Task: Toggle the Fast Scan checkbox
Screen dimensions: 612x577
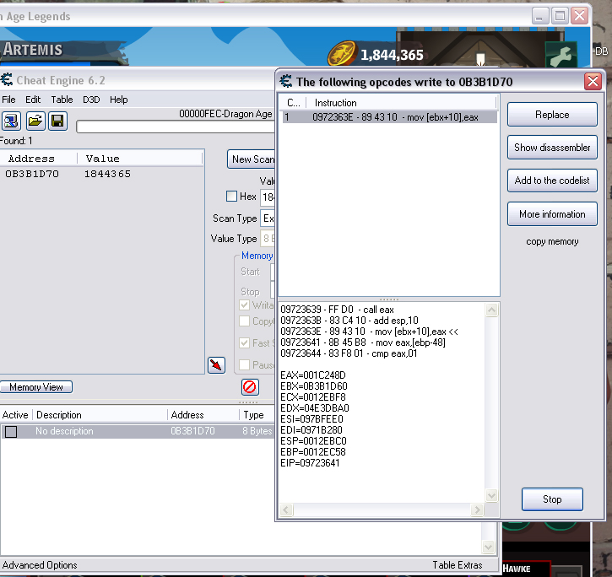Action: click(x=244, y=343)
